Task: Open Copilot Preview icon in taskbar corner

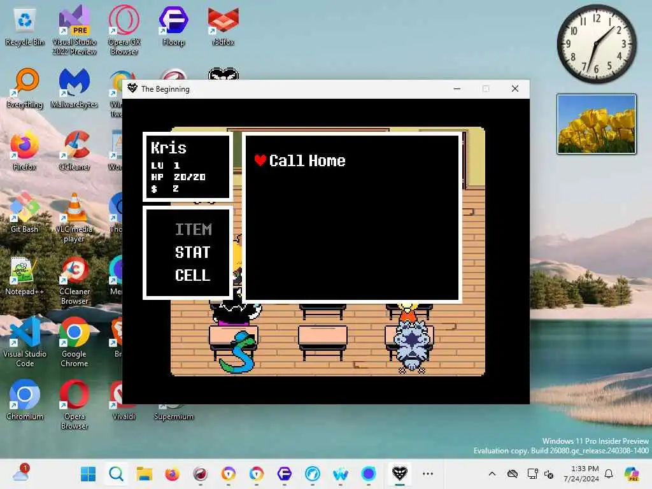Action: [632, 474]
